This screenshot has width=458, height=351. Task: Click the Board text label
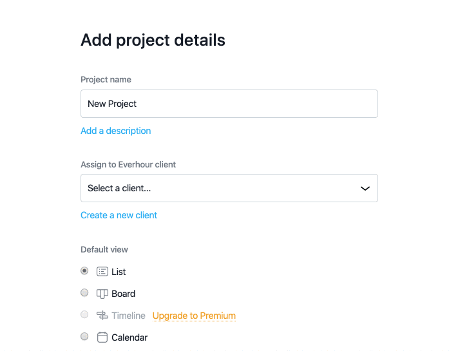(x=123, y=294)
